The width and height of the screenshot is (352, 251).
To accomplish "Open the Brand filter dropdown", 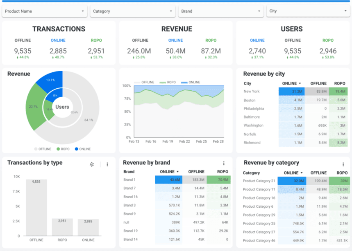I will 221,11.
